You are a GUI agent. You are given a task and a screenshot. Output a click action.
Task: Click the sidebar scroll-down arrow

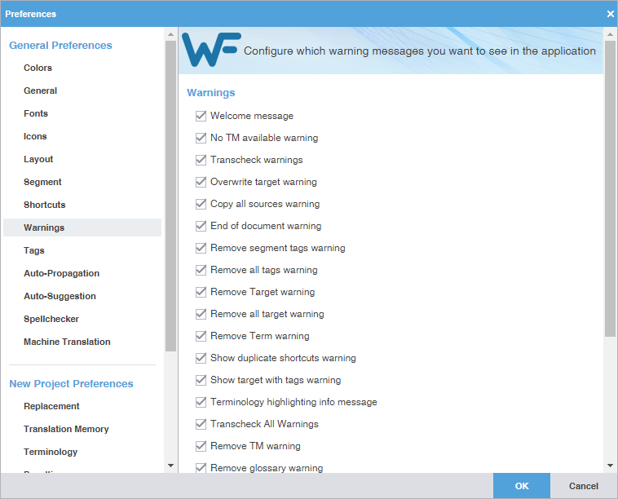click(x=170, y=466)
